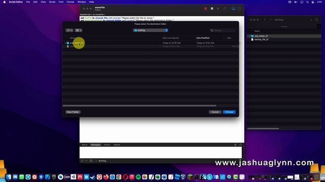Sort by Date Modified column
The image size is (325, 182).
point(203,38)
